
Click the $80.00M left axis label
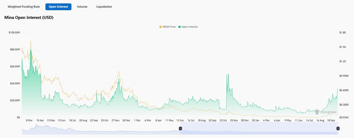[15, 49]
